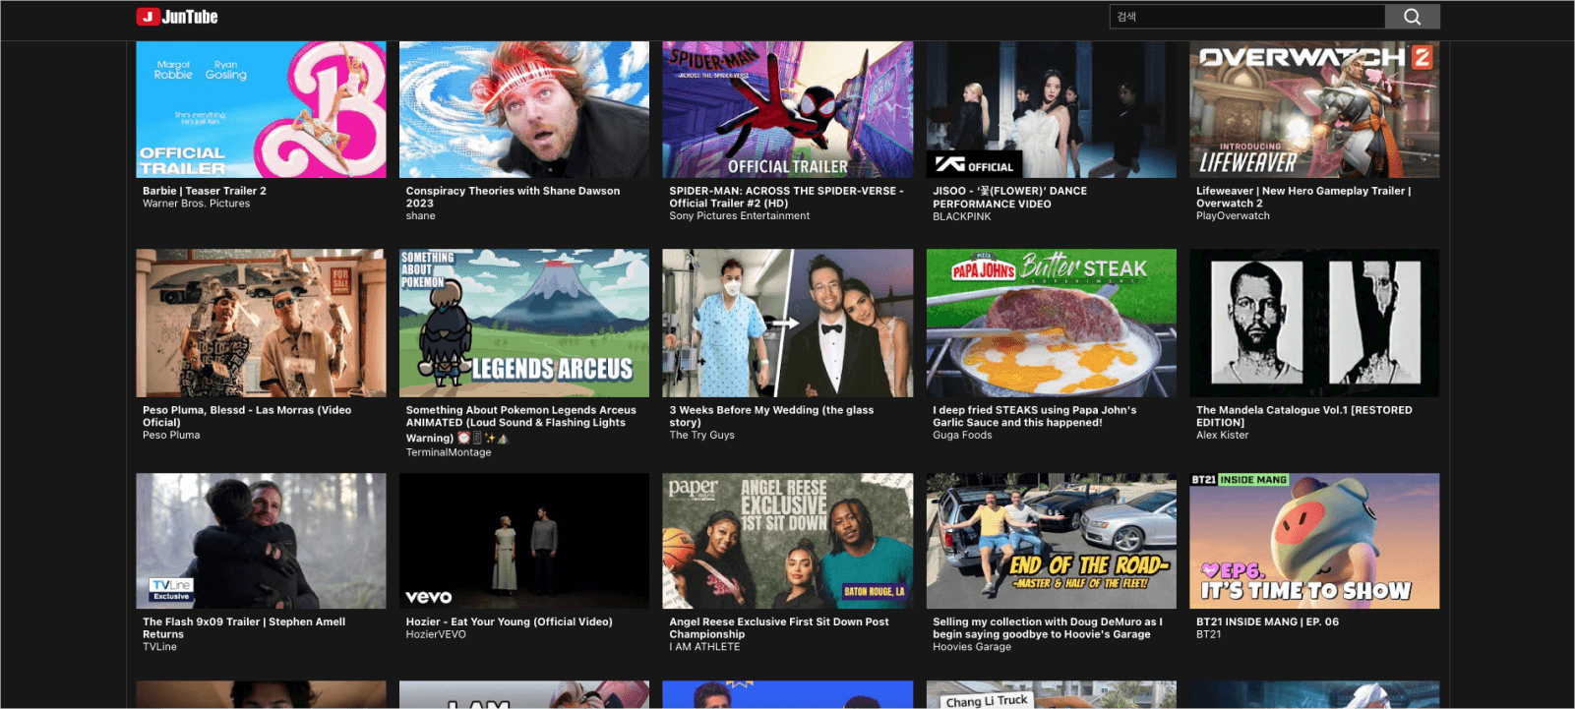The width and height of the screenshot is (1575, 709).
Task: Click the channel name 'BLACKPINK'
Action: click(x=962, y=216)
